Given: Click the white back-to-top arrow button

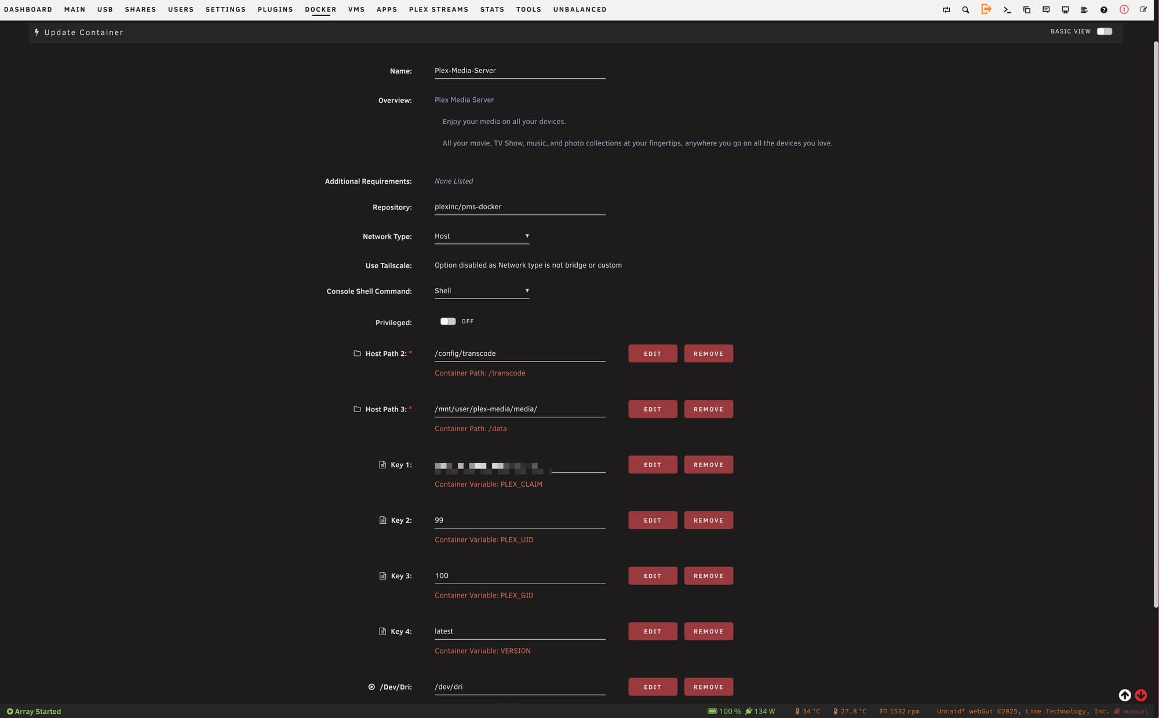Looking at the screenshot, I should pos(1125,695).
